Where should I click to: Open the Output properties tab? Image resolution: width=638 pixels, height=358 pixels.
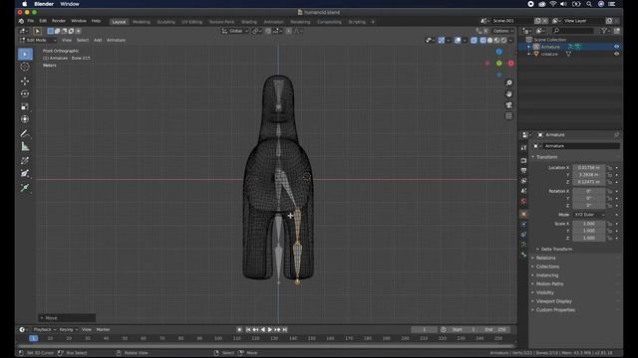523,171
